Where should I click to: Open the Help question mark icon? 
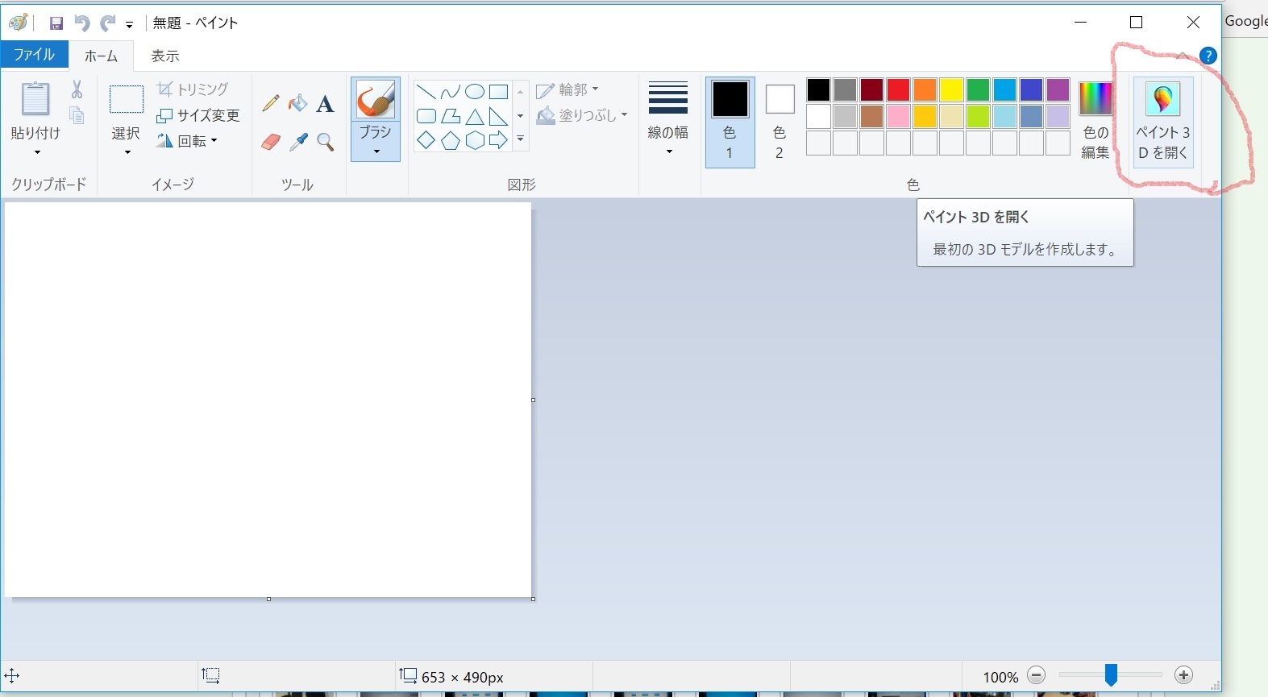(1208, 56)
